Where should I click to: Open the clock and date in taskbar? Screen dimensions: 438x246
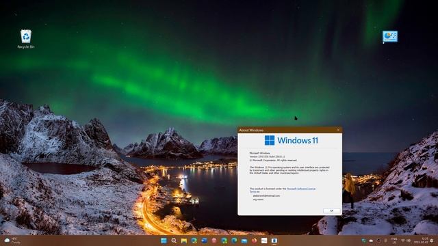(x=421, y=241)
